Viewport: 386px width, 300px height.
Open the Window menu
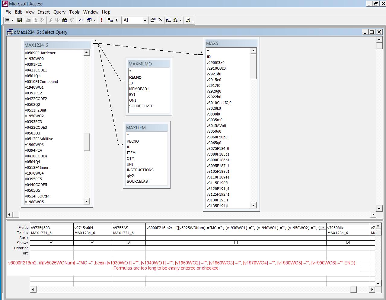(x=91, y=12)
